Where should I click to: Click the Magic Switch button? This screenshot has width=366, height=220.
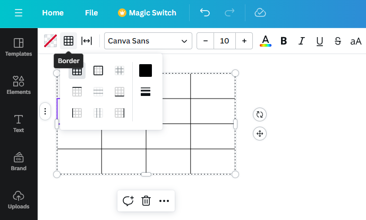click(147, 13)
